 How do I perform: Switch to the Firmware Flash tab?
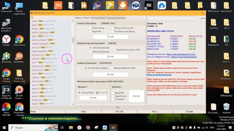(x=98, y=18)
